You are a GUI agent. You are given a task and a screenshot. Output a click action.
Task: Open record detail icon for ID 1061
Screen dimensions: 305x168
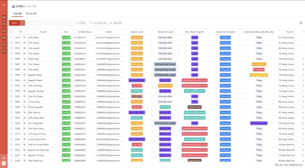[25, 96]
